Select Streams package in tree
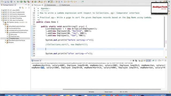 pyautogui.click(x=11, y=42)
